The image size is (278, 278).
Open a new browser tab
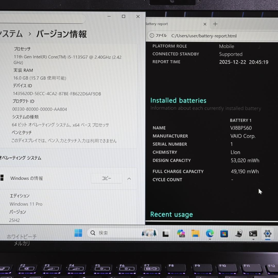coord(215,24)
